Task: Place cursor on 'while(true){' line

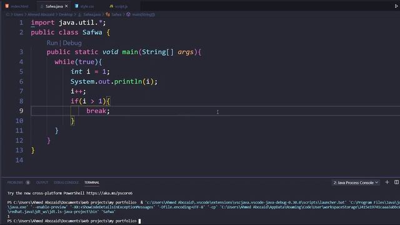Action: 78,62
